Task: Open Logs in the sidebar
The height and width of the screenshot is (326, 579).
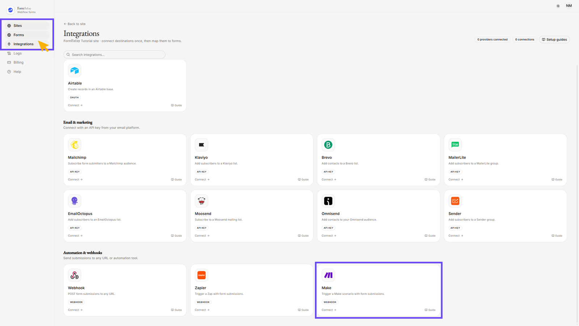Action: 26,53
